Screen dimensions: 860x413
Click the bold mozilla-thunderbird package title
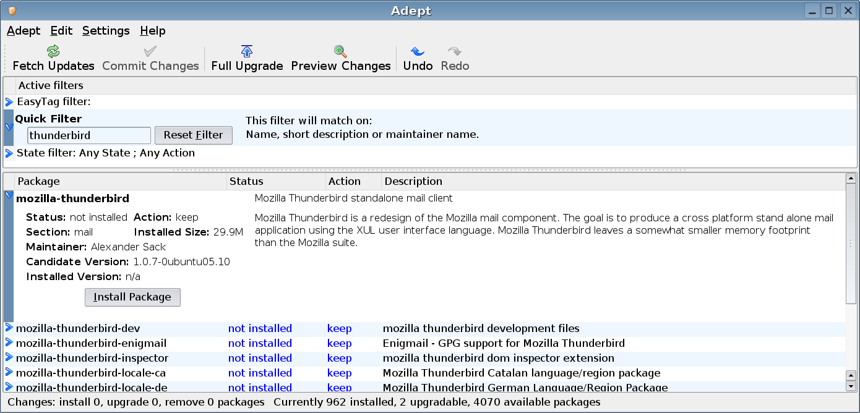pyautogui.click(x=72, y=198)
